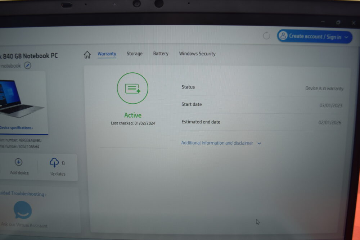
Task: Close the HP Support Assistant window
Action: (x=354, y=23)
